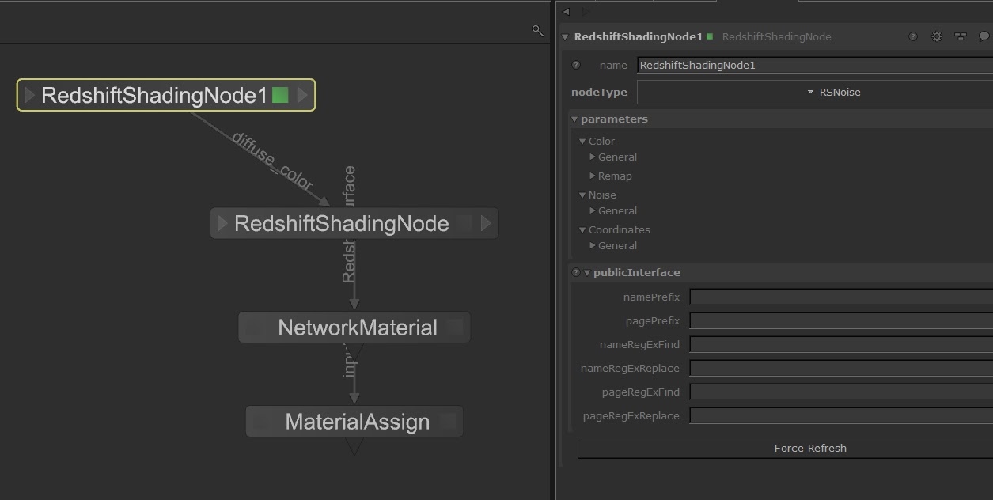Screen dimensions: 993x500
Task: Click the nameRegExFind input field
Action: click(841, 344)
